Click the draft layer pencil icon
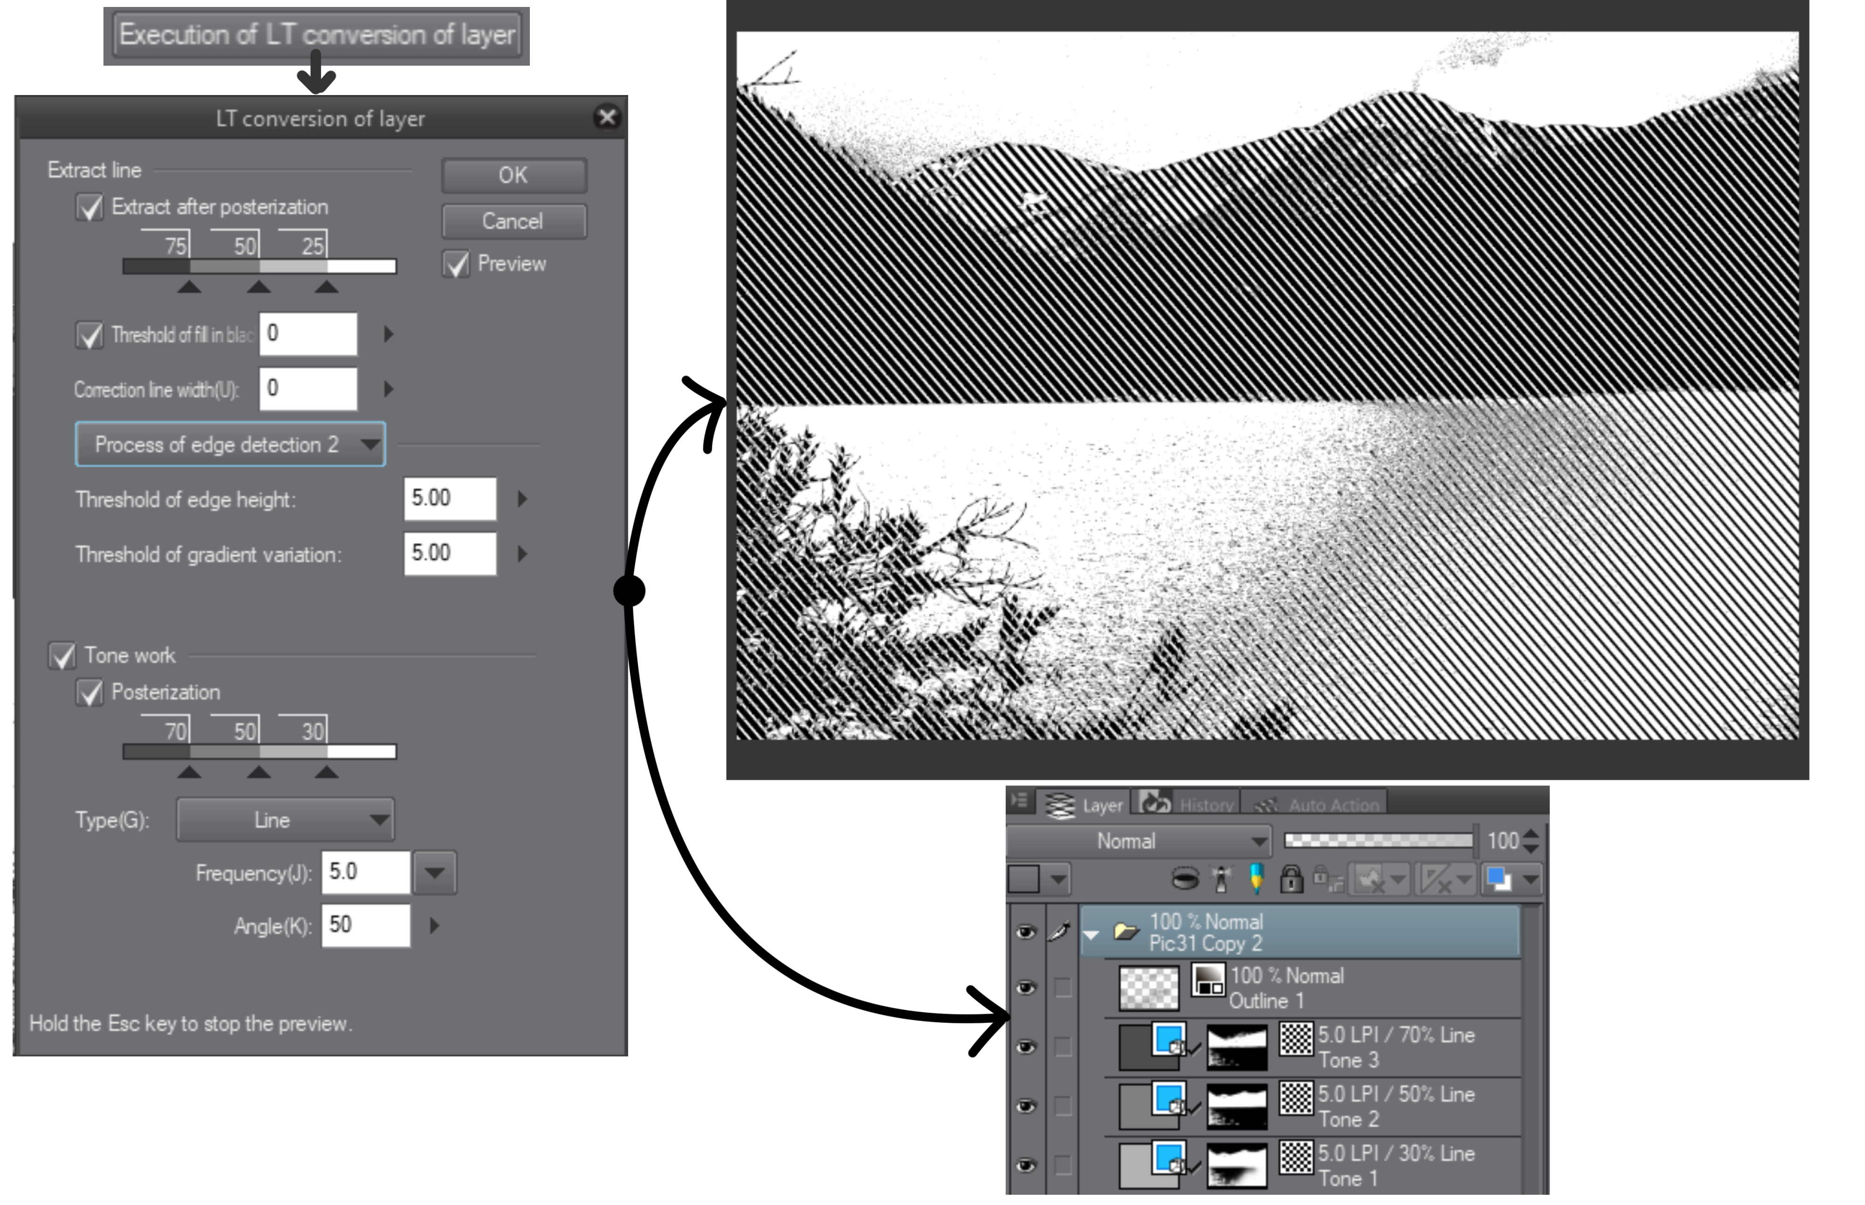 [x=1256, y=878]
